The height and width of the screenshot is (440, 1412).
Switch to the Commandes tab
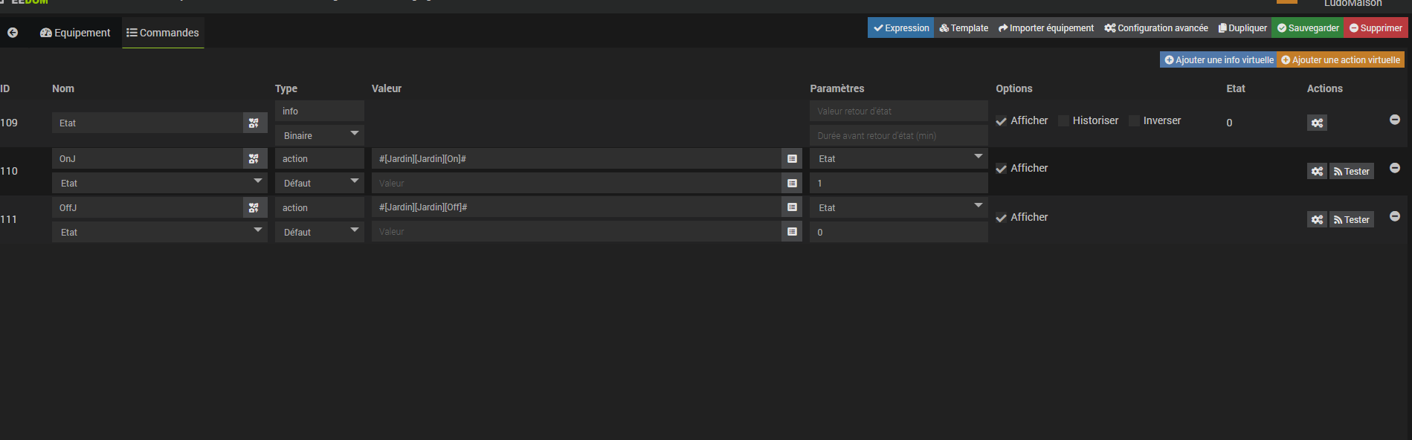(163, 33)
